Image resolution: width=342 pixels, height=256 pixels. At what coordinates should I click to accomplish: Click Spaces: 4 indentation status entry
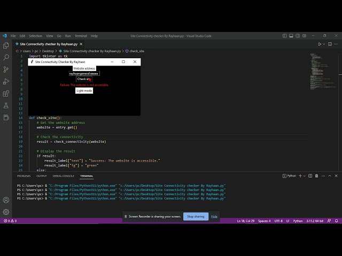[265, 221]
